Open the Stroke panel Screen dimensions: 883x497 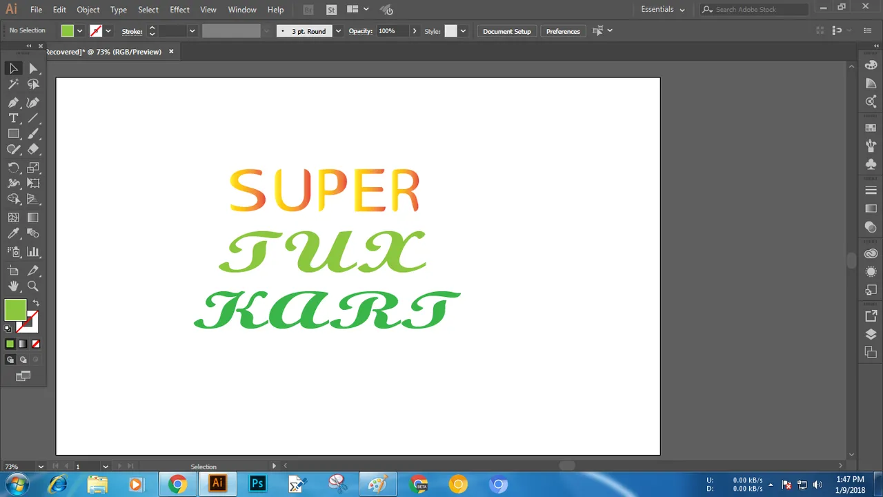871,191
